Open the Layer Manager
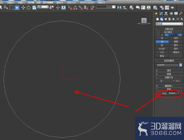 [131, 8]
